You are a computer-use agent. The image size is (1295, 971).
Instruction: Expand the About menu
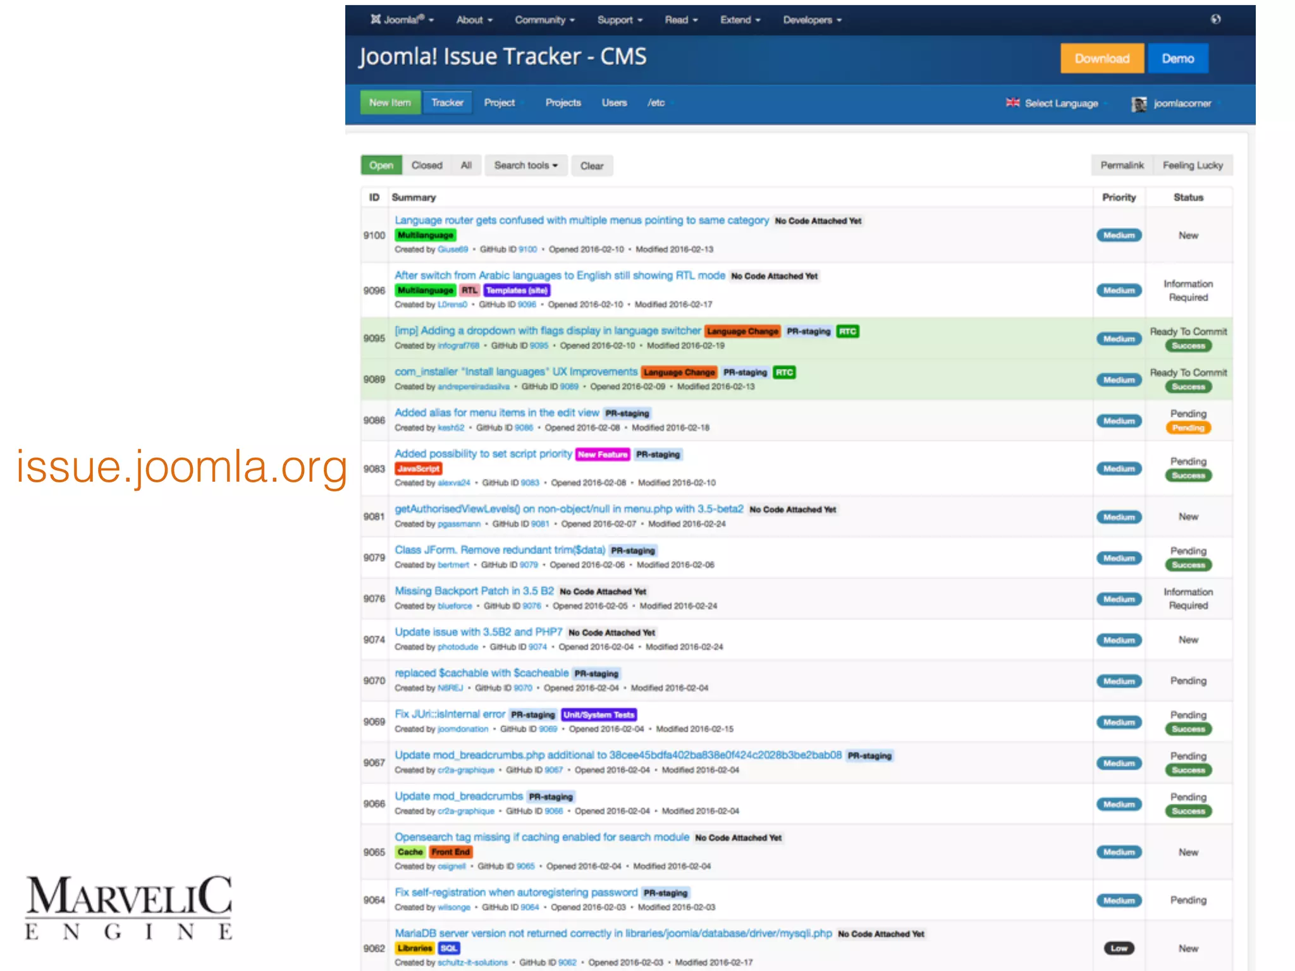(474, 20)
